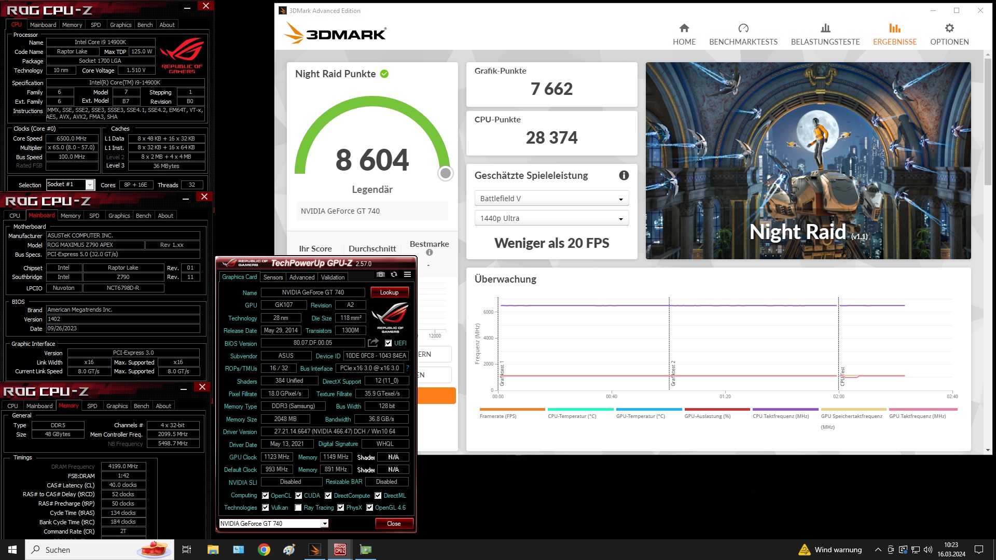Click the Night Raid preview image
Image resolution: width=996 pixels, height=560 pixels.
pos(808,160)
